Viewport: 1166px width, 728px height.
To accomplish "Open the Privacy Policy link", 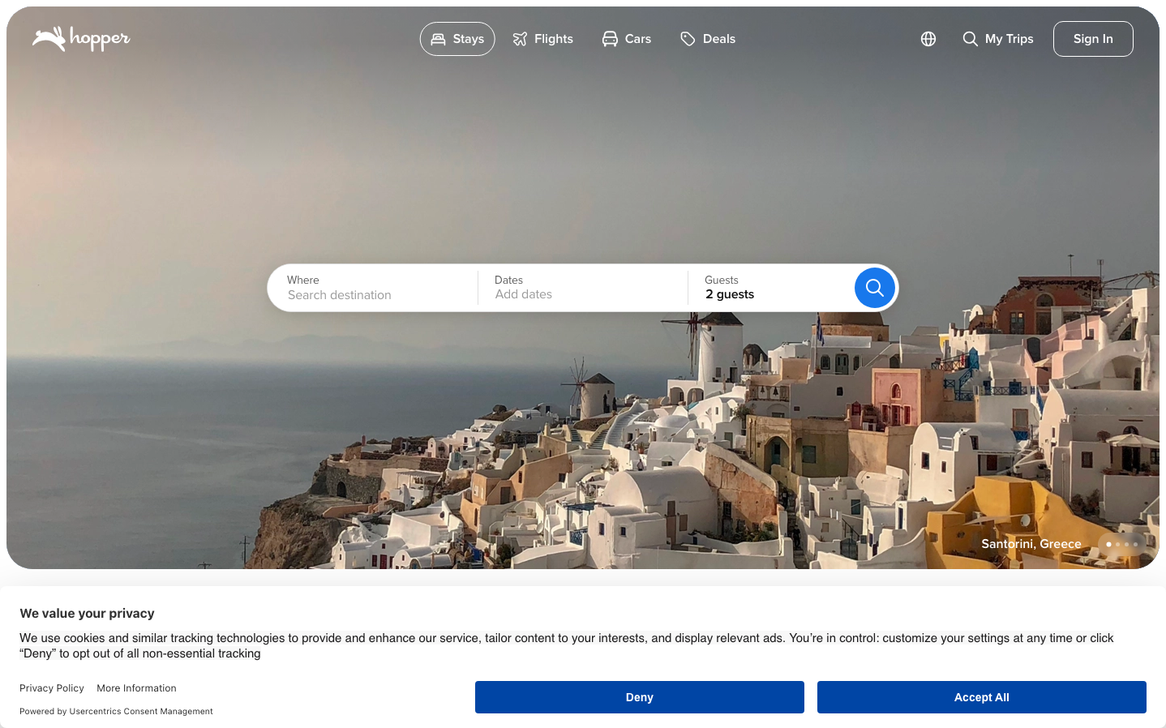I will click(52, 688).
